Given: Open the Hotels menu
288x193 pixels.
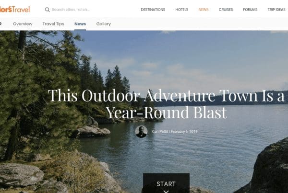Looking at the screenshot, I should pos(182,10).
